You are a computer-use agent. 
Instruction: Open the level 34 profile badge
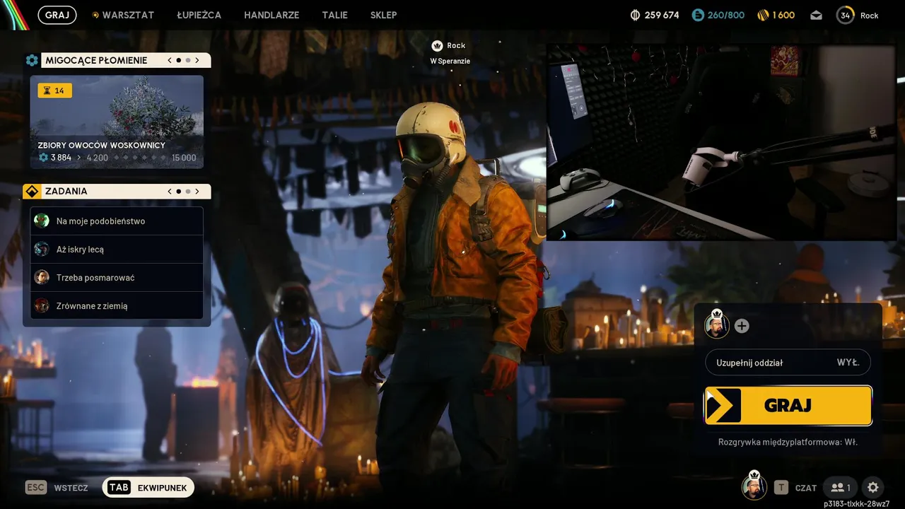point(846,15)
